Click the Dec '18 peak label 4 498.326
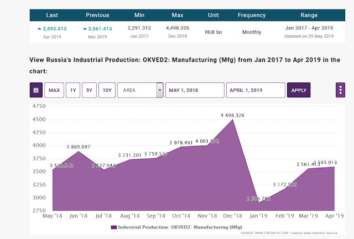Viewport: 354px width, 239px height. 232,116
